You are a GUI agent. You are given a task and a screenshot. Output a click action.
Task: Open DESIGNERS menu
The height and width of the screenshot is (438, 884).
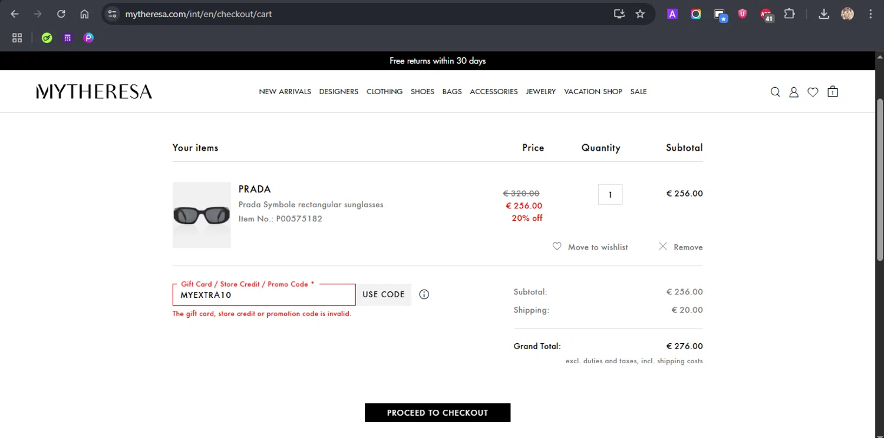point(339,92)
